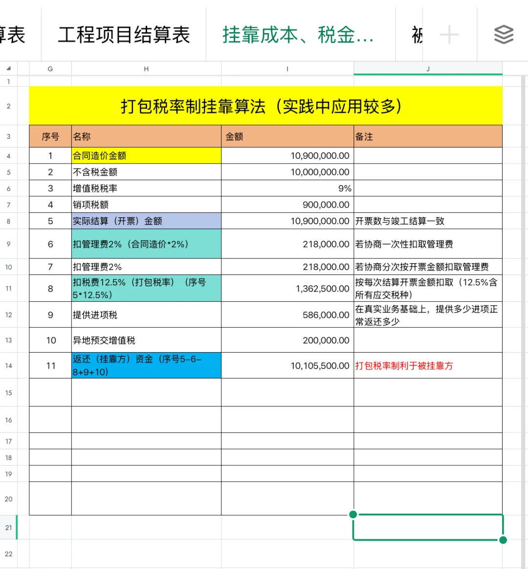Click the selected cell J21
The height and width of the screenshot is (569, 528).
428,527
